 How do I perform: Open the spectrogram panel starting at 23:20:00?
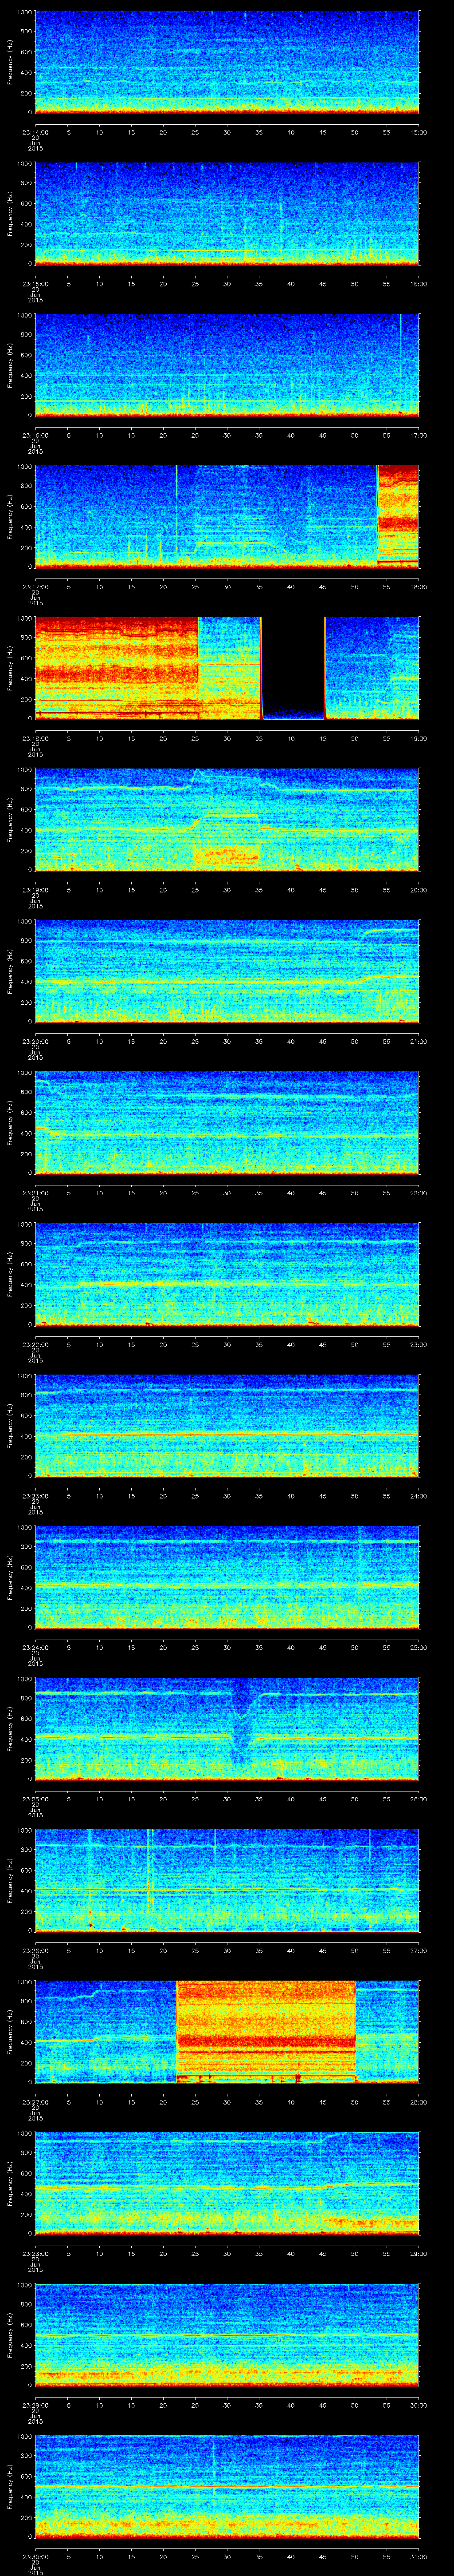227,972
